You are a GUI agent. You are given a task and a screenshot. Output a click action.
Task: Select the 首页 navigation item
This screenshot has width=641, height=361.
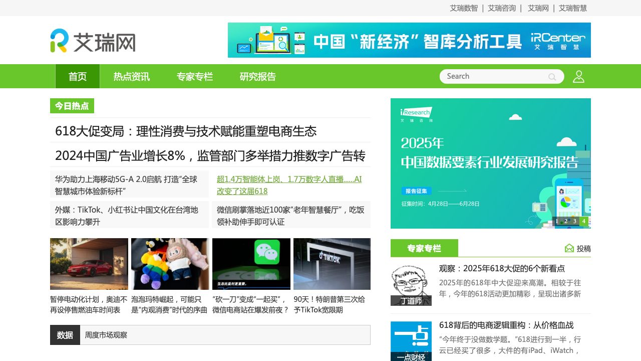click(x=77, y=76)
